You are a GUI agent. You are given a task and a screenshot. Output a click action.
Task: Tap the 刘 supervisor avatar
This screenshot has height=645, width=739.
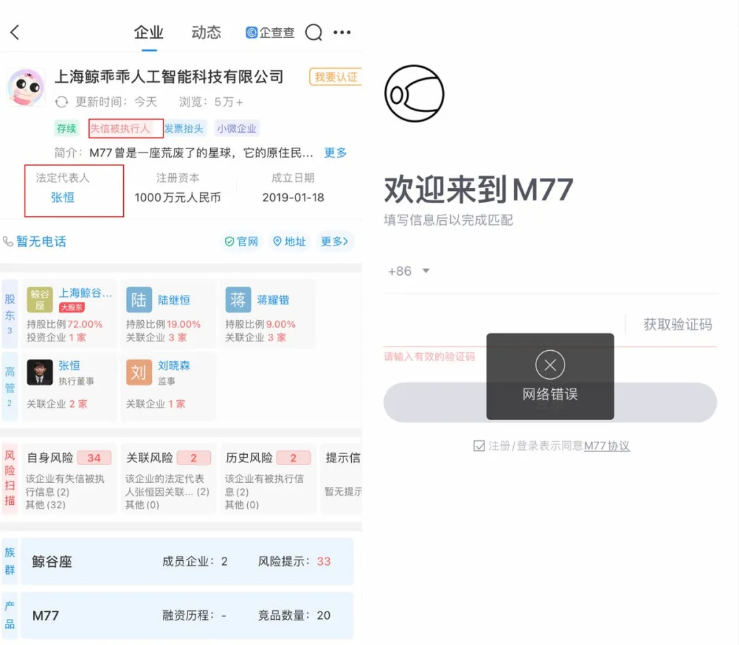(x=139, y=372)
